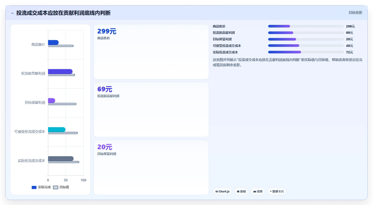Click the 目标差距 label in header

click(355, 13)
